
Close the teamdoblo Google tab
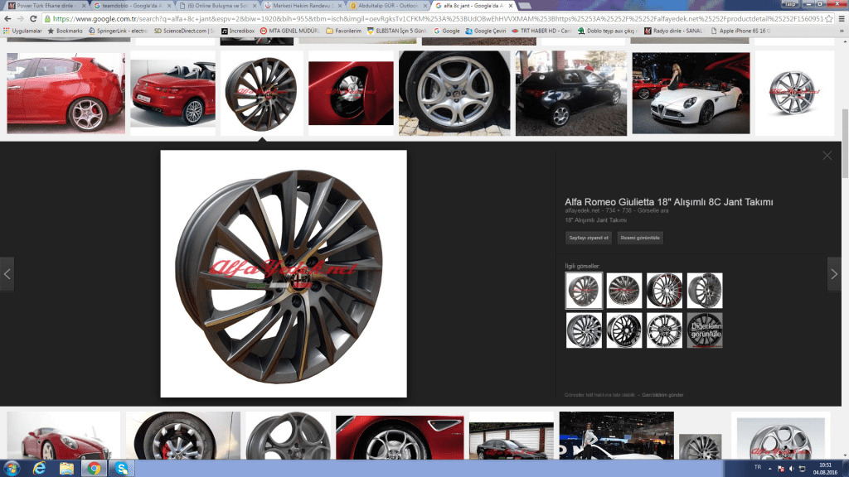click(169, 6)
